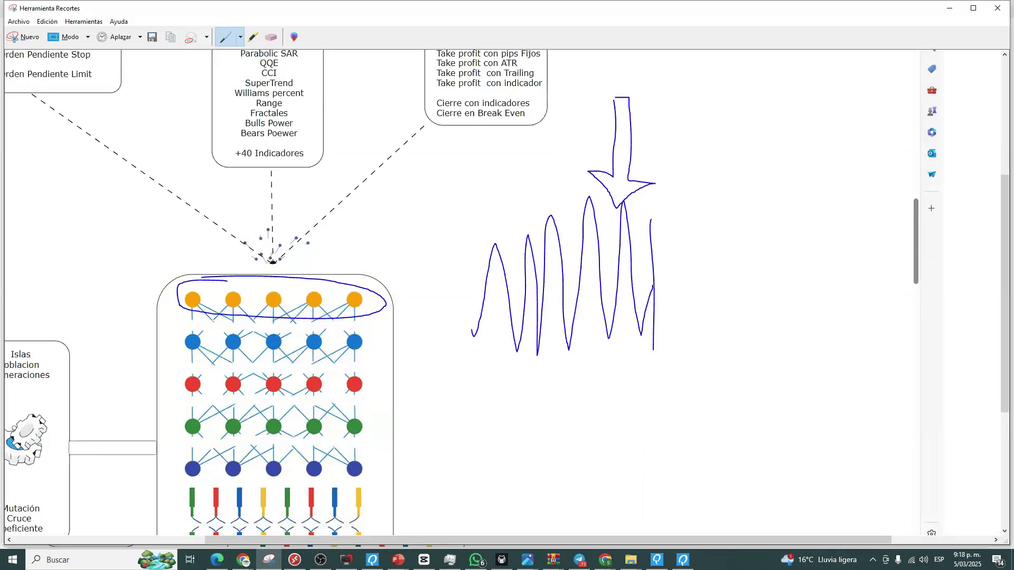Open the Herramientas menu

point(83,22)
